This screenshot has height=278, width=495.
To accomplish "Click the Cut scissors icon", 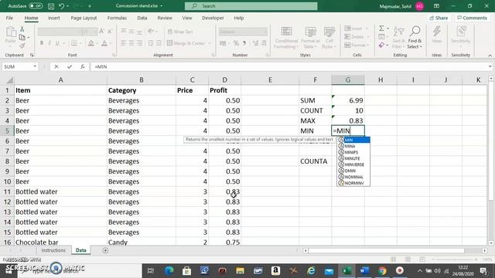I will pos(22,29).
